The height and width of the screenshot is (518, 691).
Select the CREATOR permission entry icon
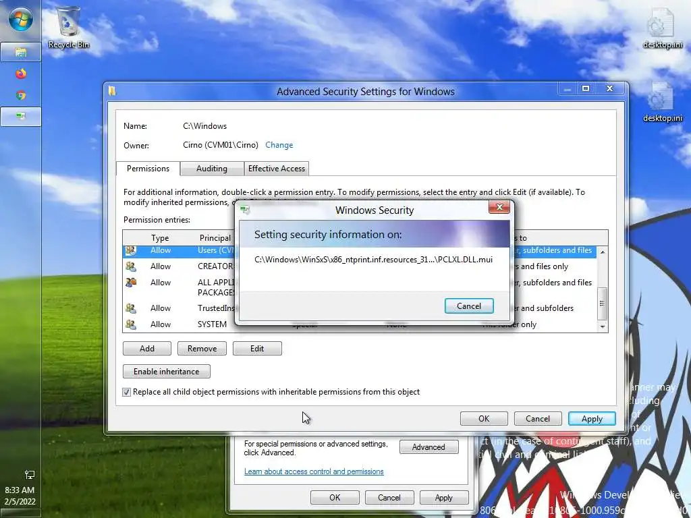coord(130,266)
